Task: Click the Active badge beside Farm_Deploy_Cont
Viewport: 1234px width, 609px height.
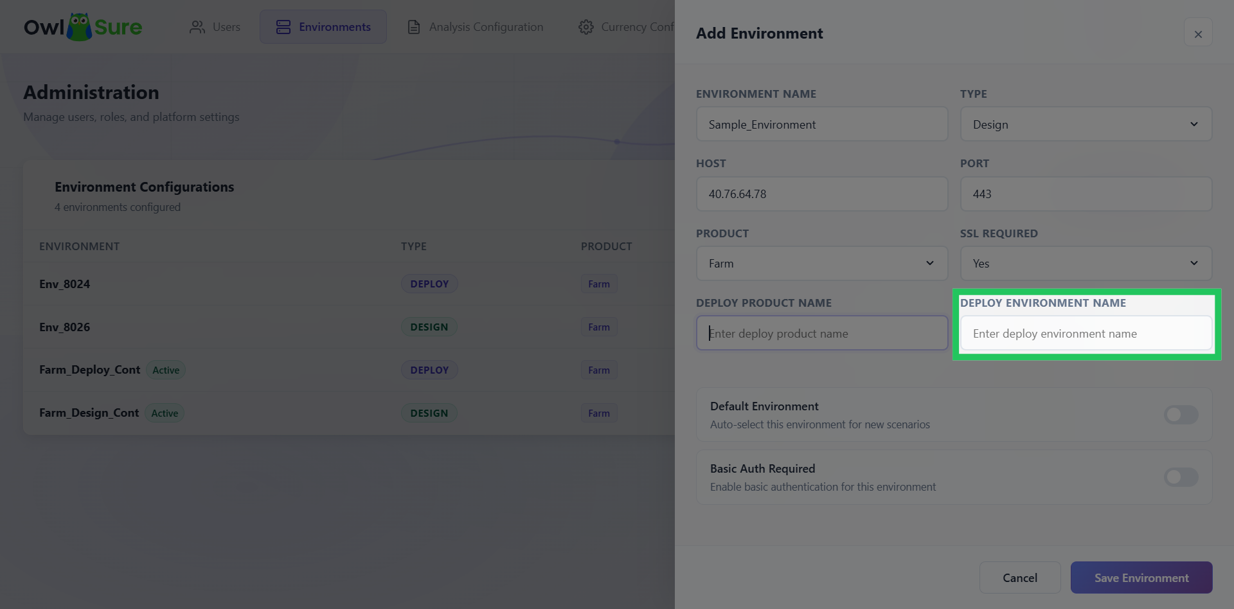Action: [166, 370]
